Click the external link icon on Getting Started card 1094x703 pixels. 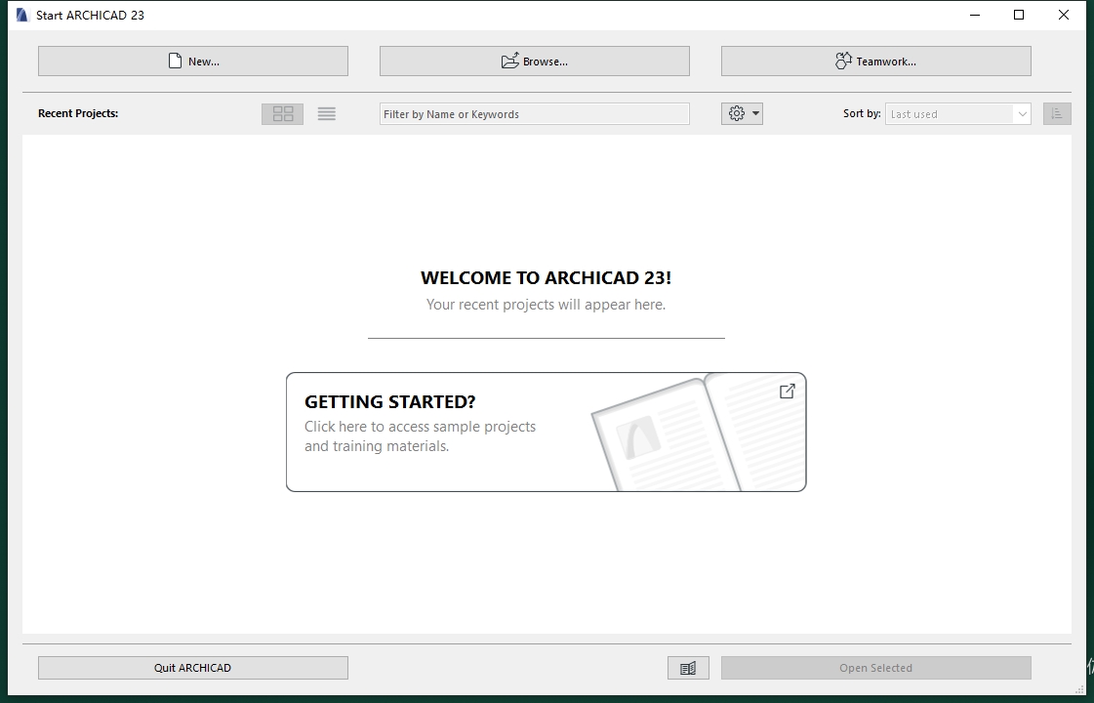click(x=787, y=391)
